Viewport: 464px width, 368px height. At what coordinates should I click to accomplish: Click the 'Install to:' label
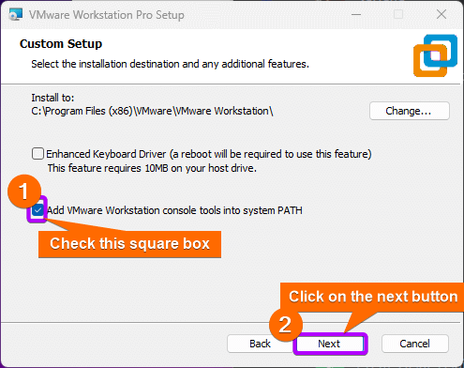click(52, 98)
